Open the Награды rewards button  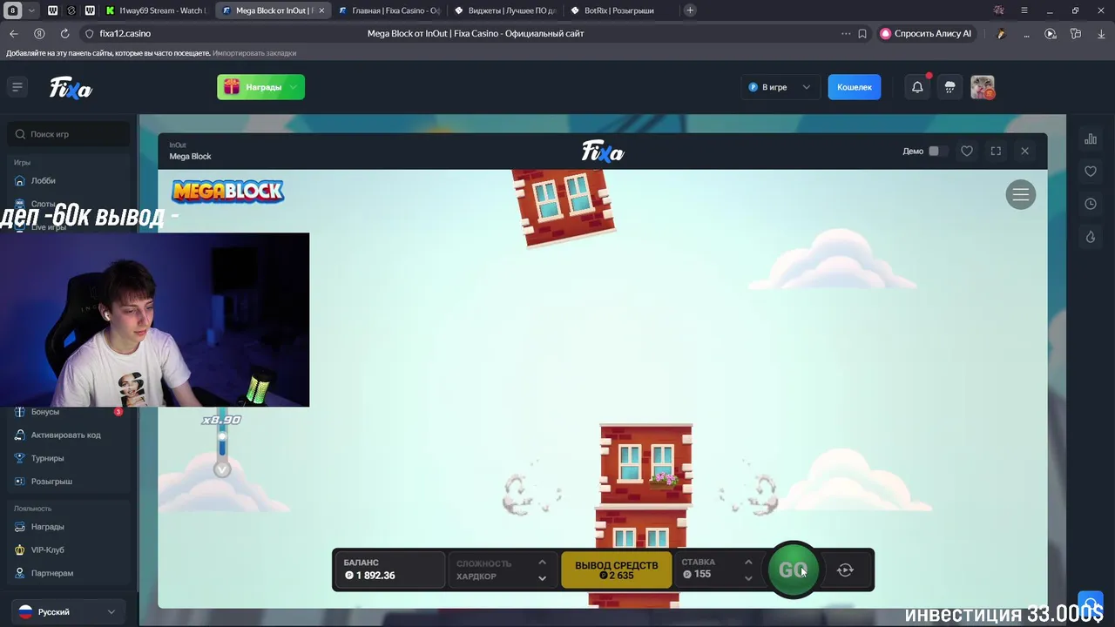tap(260, 87)
